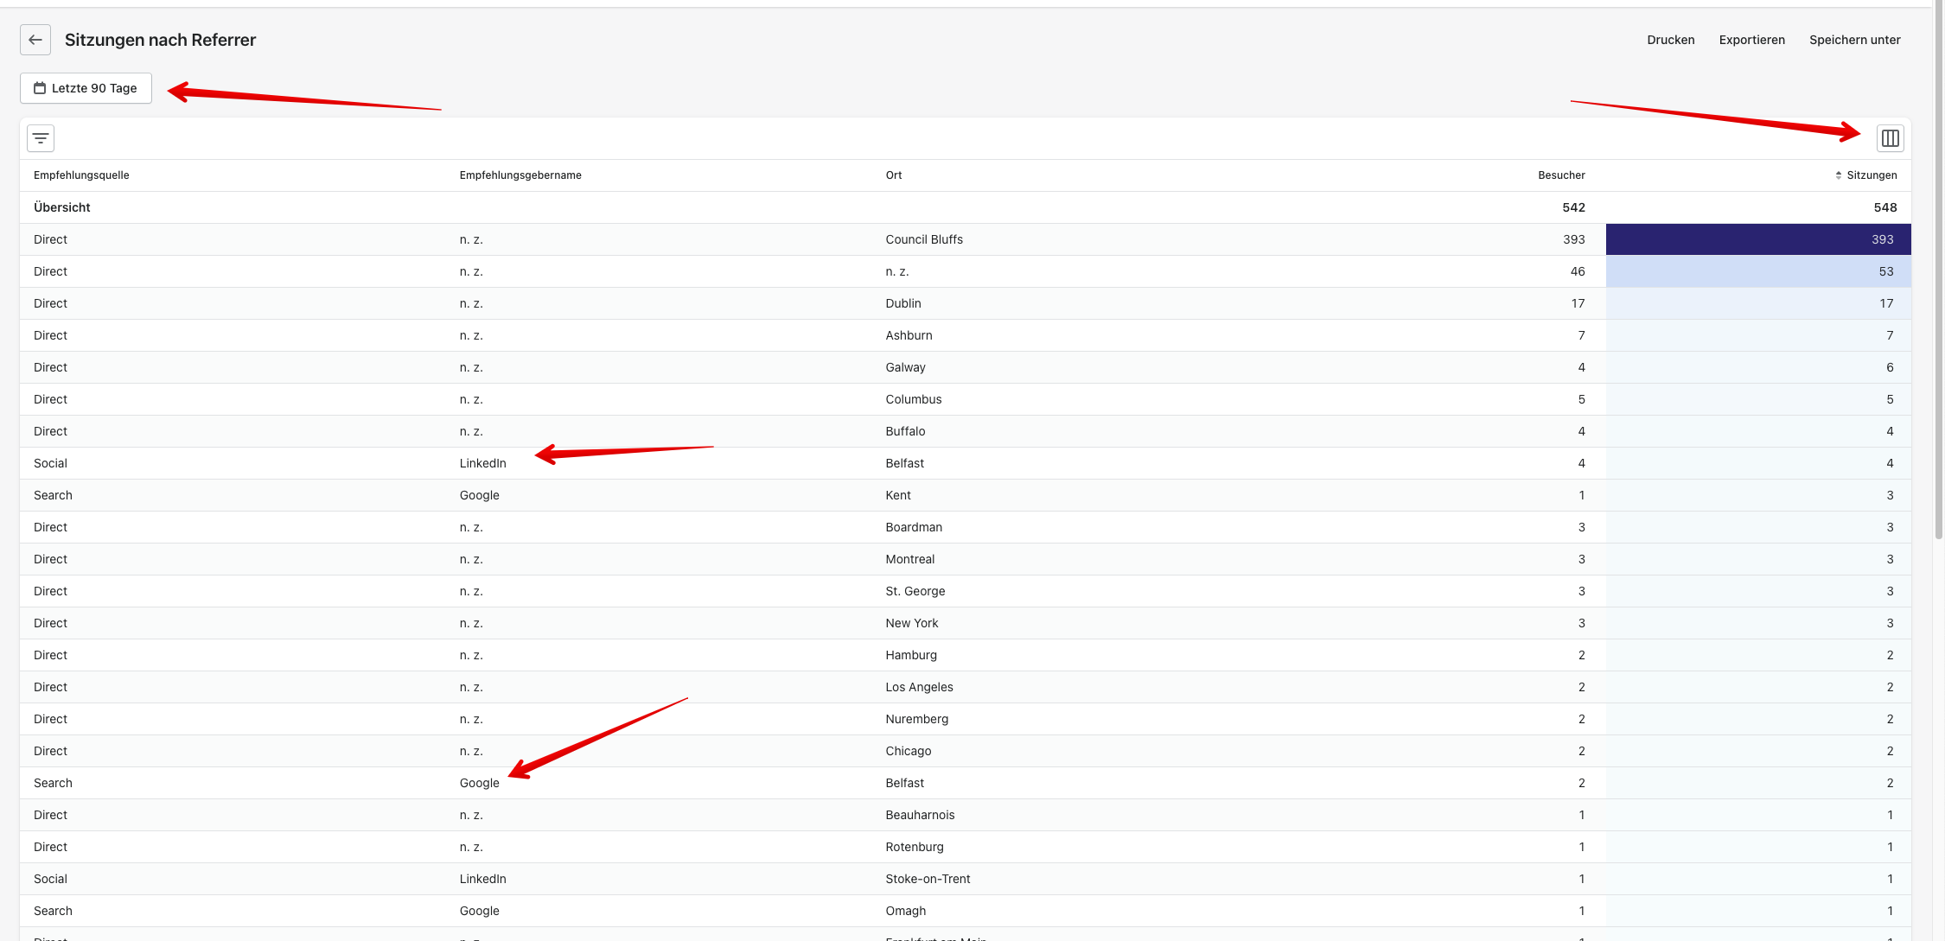Click the Speichern unter button
1945x941 pixels.
pyautogui.click(x=1854, y=40)
